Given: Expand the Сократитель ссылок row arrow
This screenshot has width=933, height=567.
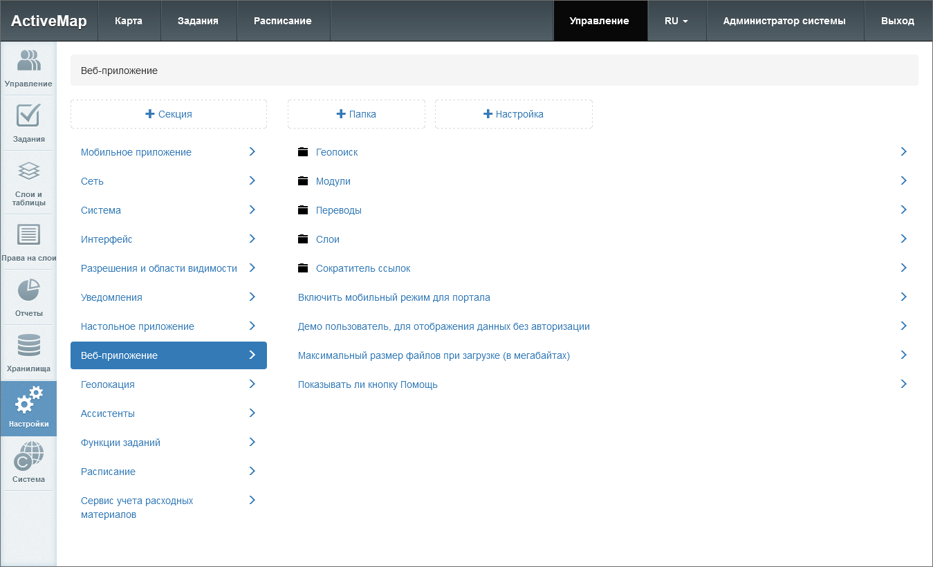Looking at the screenshot, I should pyautogui.click(x=903, y=268).
